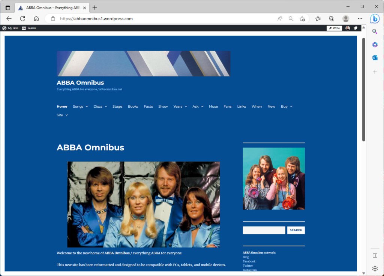Expand the Songs menu dropdown
The height and width of the screenshot is (276, 384).
80,106
